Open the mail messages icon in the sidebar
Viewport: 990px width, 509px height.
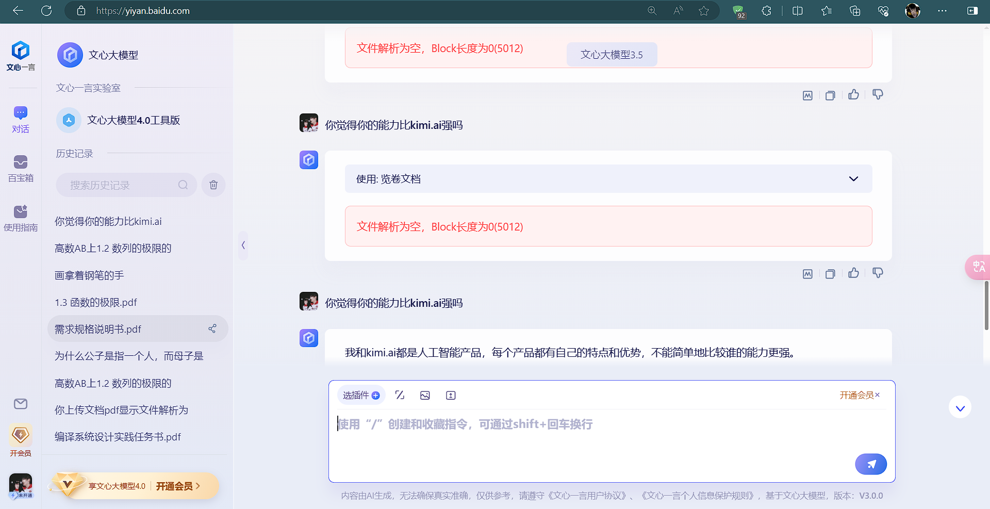pyautogui.click(x=21, y=404)
